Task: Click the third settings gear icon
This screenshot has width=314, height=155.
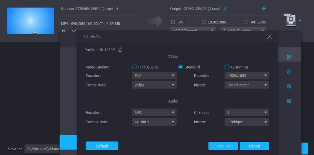Action: (x=289, y=87)
